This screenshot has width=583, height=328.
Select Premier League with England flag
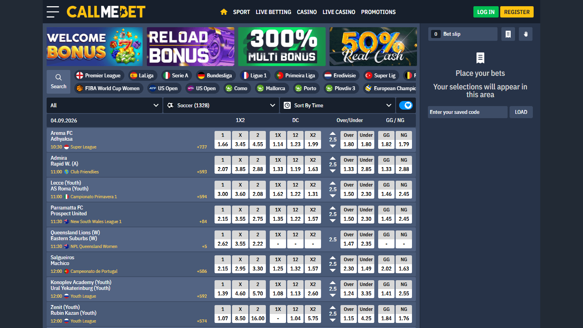click(x=99, y=75)
